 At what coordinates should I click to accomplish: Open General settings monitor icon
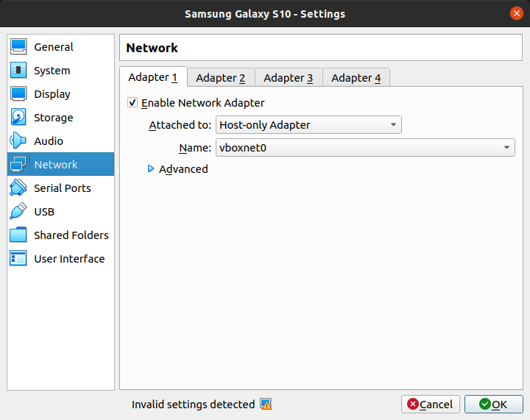pyautogui.click(x=18, y=46)
